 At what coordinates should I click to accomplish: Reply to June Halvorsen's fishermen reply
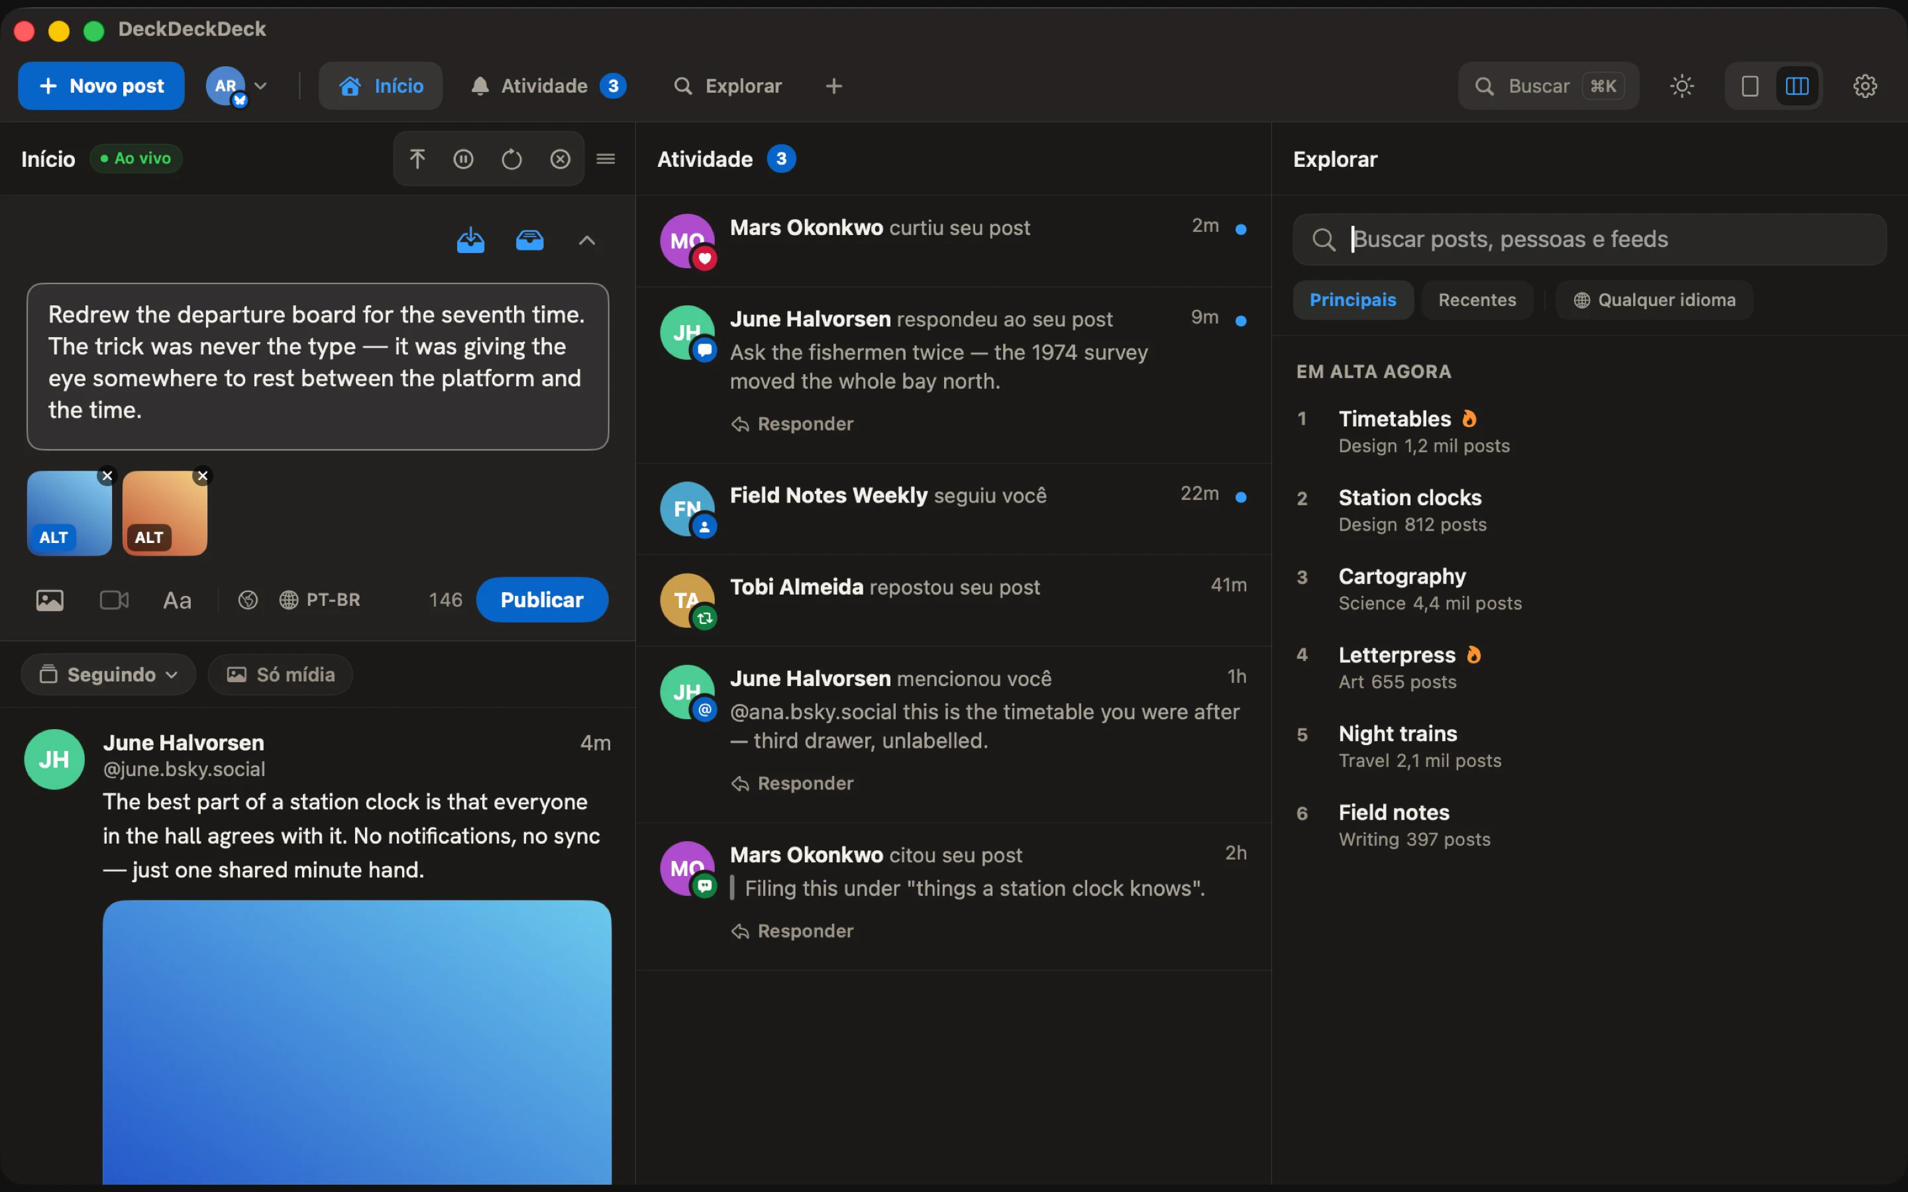[792, 424]
